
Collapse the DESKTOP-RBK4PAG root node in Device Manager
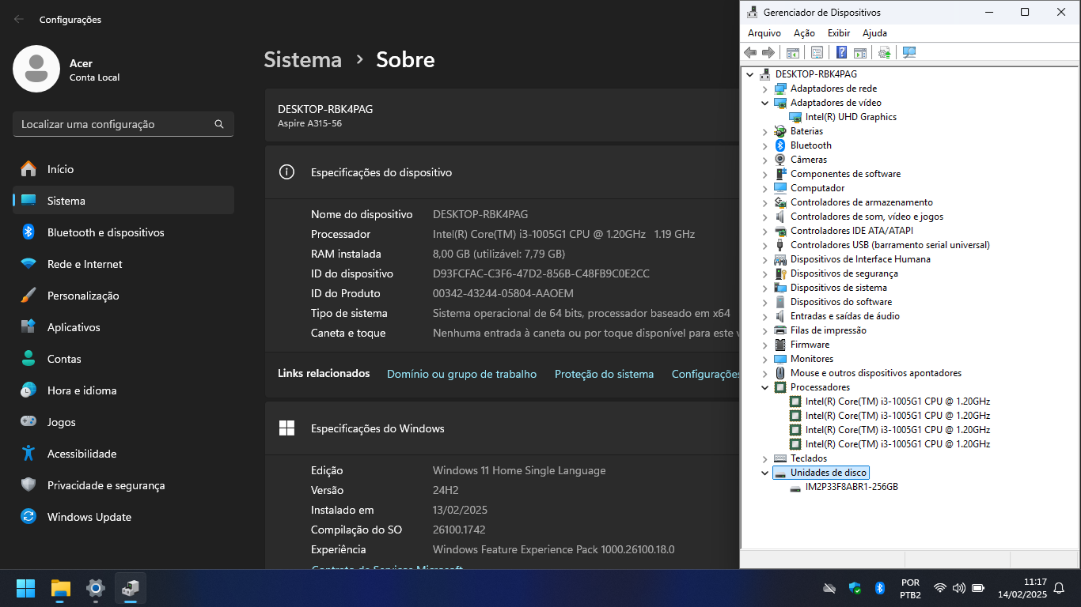750,74
